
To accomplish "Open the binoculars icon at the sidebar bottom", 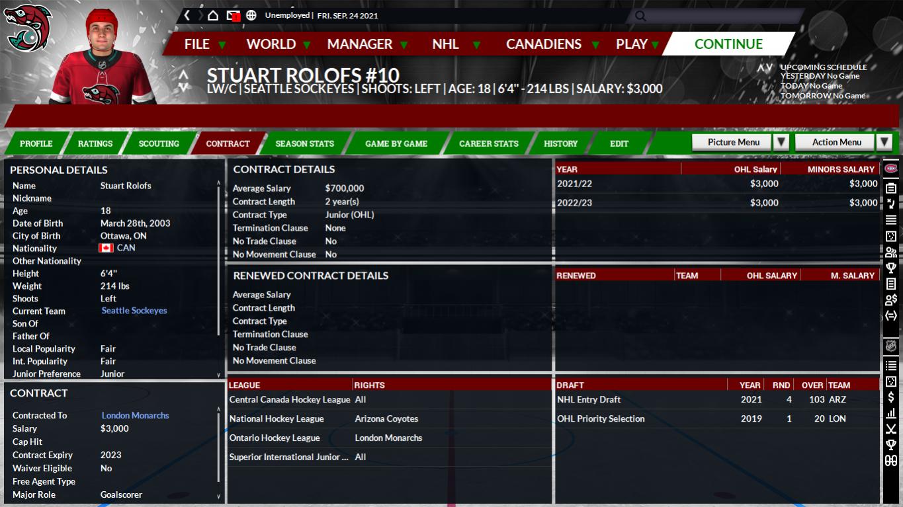I will [x=891, y=461].
